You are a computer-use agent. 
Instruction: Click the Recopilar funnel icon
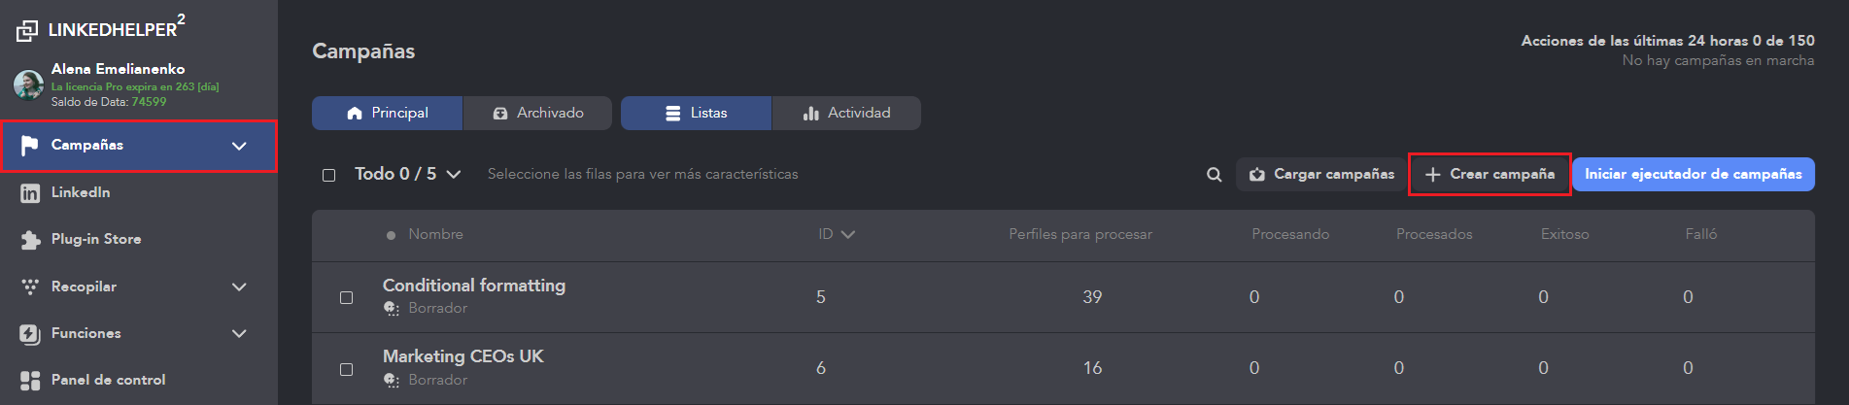click(30, 287)
